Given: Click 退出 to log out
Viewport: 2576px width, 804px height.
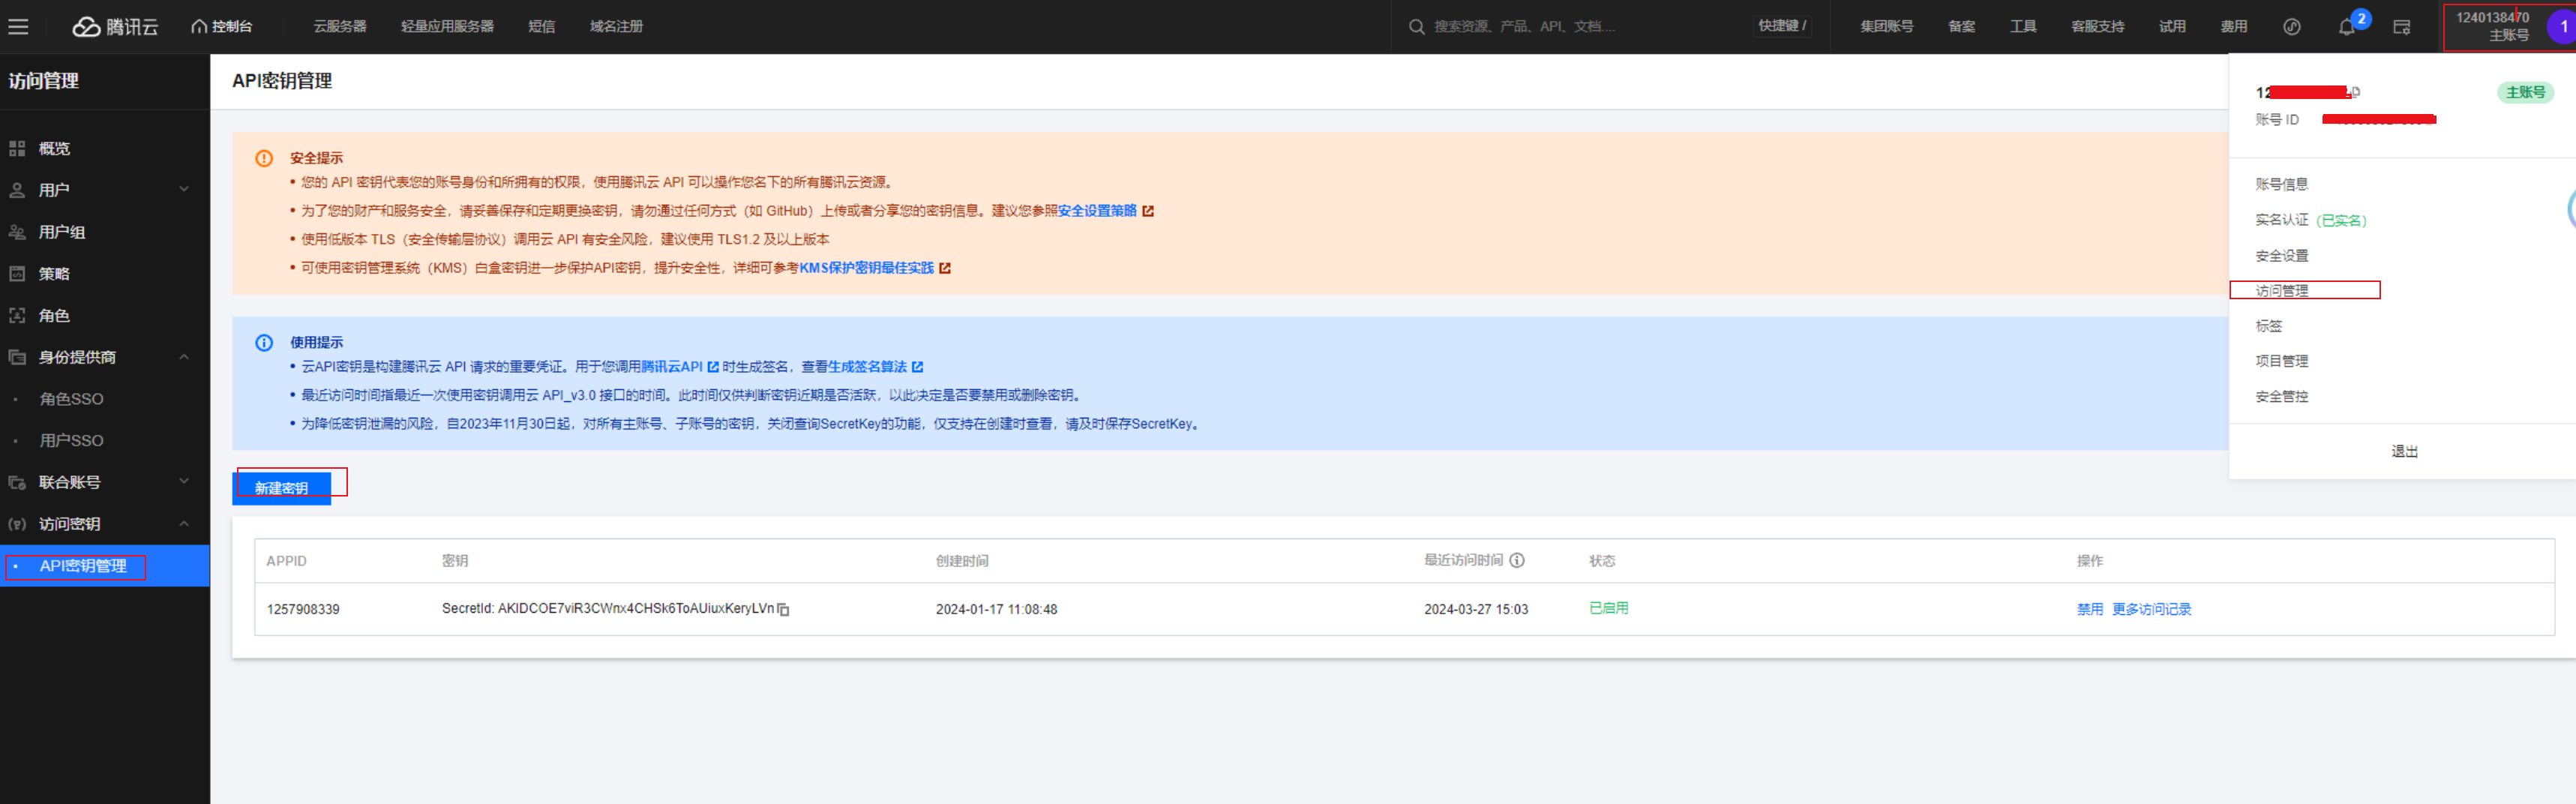Looking at the screenshot, I should coord(2404,452).
